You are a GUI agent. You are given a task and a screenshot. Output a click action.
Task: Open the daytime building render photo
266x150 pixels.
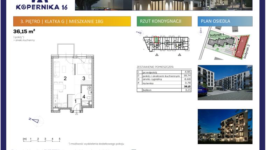pos(225,82)
